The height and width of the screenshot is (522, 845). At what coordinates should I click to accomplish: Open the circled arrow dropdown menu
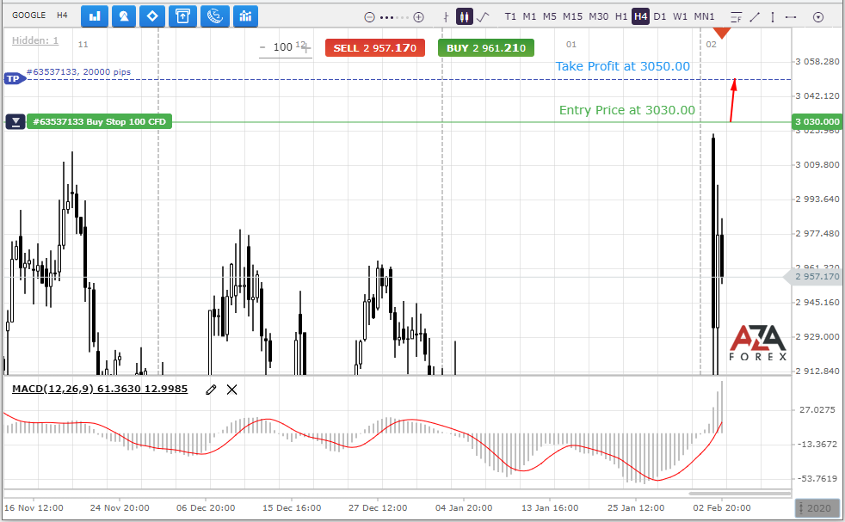pos(818,17)
